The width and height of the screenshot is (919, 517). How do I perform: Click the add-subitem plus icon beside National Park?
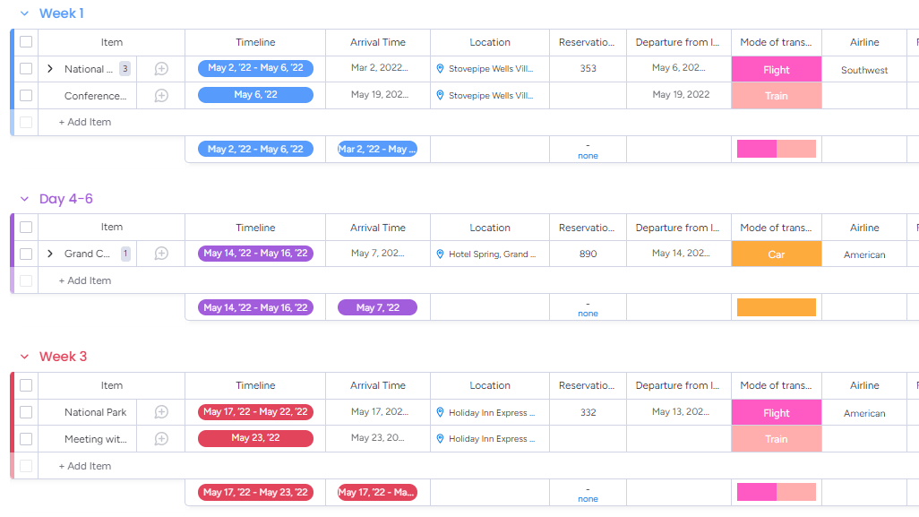pos(160,412)
